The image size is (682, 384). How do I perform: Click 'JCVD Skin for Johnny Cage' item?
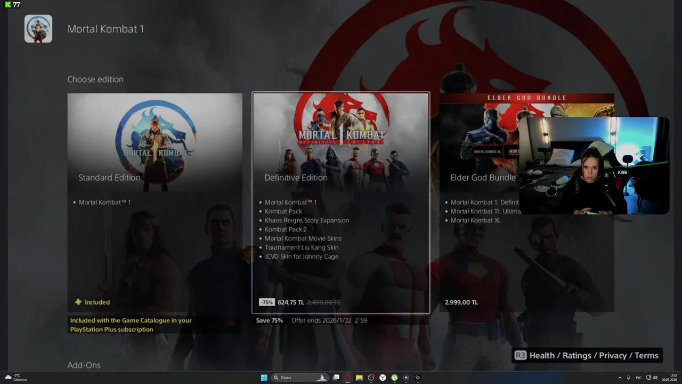tap(302, 257)
